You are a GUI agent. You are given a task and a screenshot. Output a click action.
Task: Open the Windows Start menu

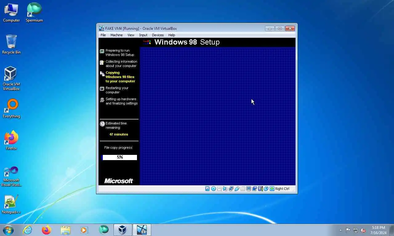pos(8,230)
